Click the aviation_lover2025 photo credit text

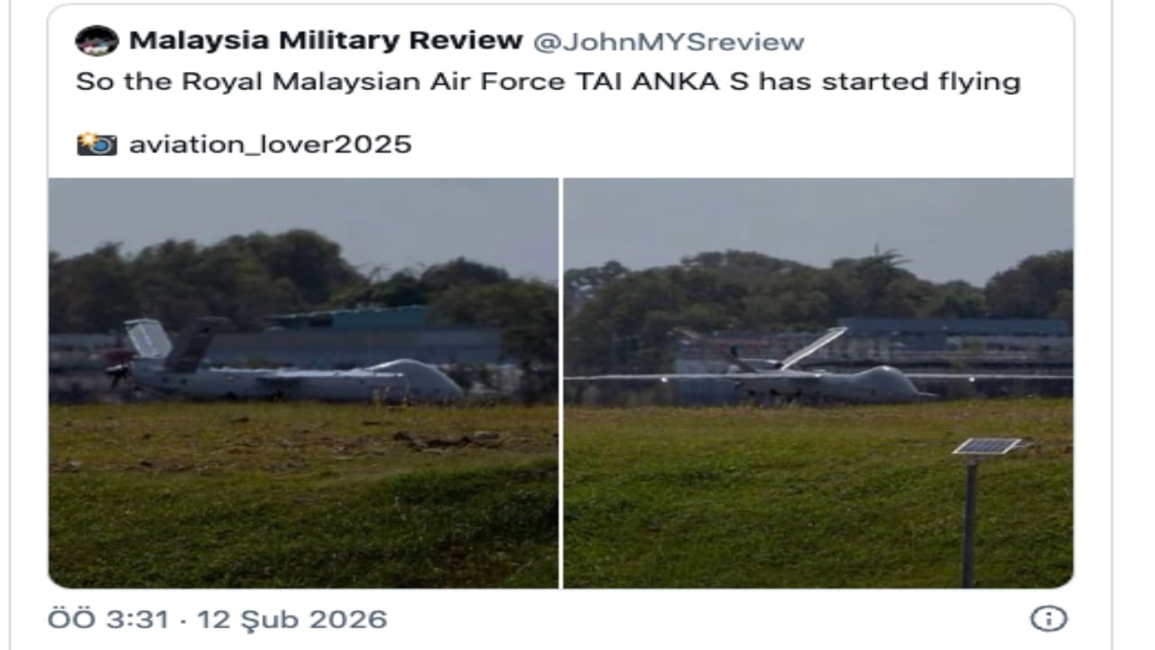[270, 144]
